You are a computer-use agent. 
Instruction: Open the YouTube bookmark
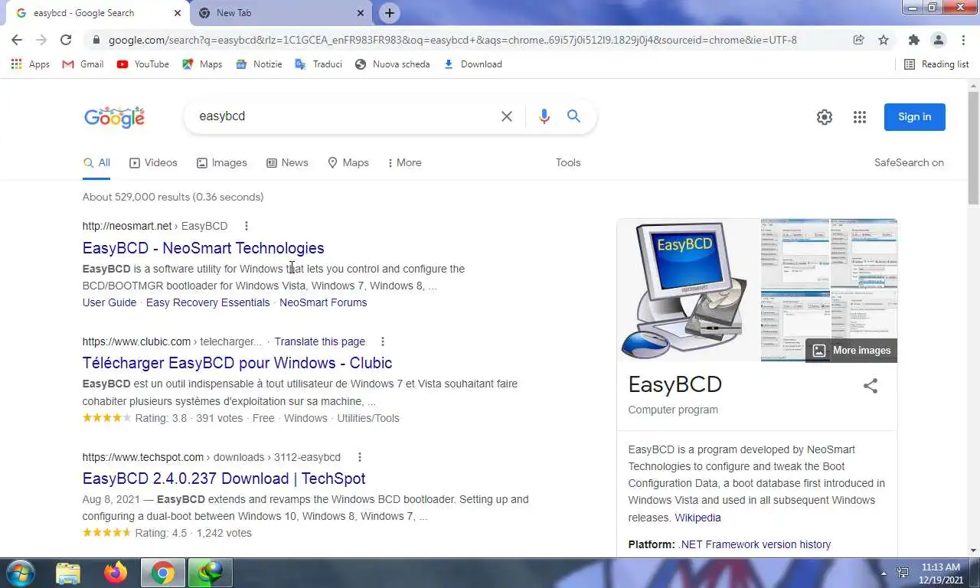pyautogui.click(x=143, y=64)
